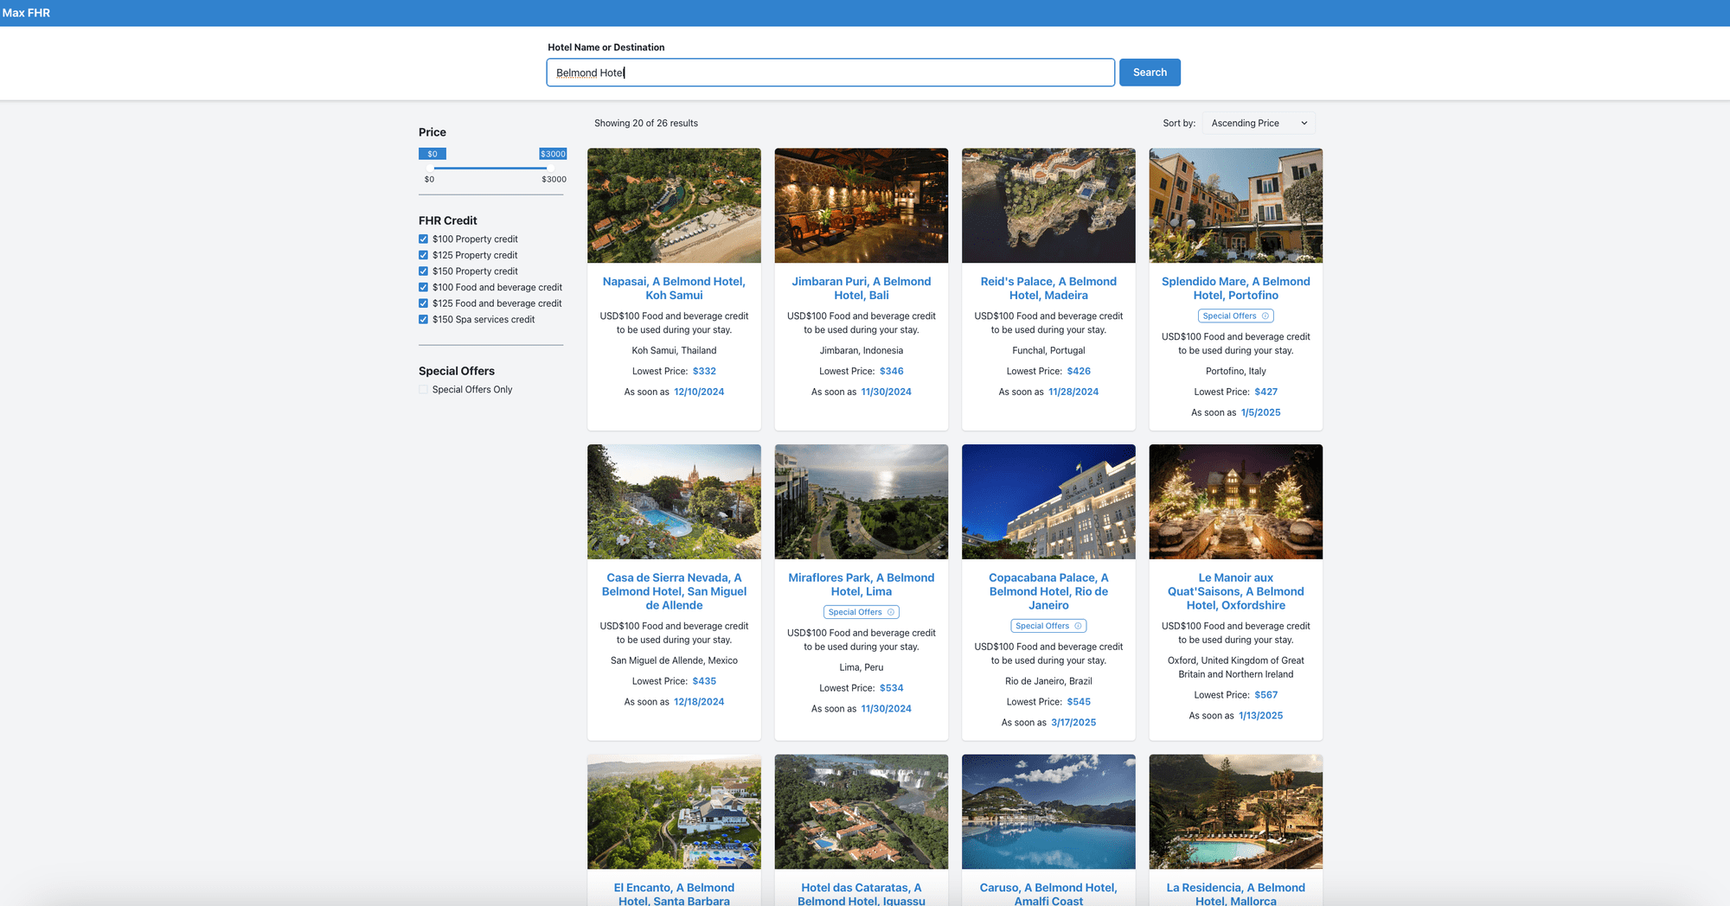1730x906 pixels.
Task: Click the Search button
Action: point(1150,73)
